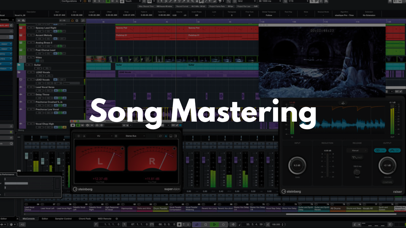Select the Erase tool in the project toolbar
This screenshot has width=406, height=228.
[175, 1]
